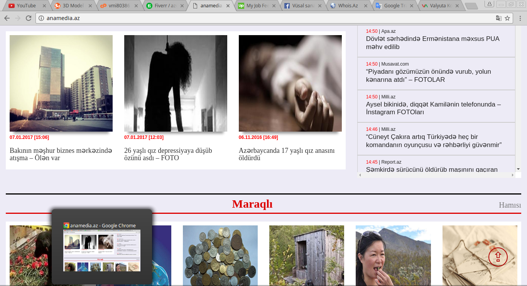Open the Apa.az headline about PUA
Image resolution: width=527 pixels, height=286 pixels.
(x=432, y=43)
